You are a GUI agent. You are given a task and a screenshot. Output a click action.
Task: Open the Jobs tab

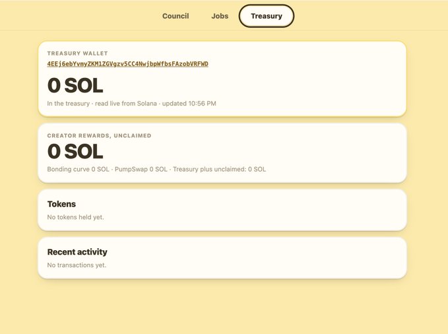coord(220,16)
